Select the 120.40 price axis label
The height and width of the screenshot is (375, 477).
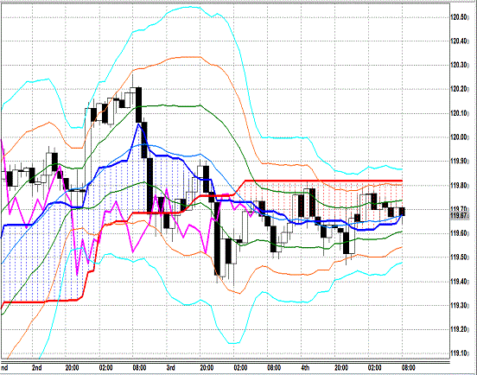tap(460, 41)
